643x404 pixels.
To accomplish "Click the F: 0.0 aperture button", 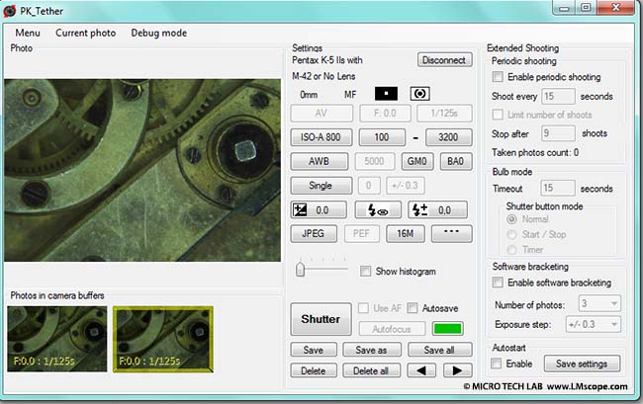I will click(x=385, y=114).
